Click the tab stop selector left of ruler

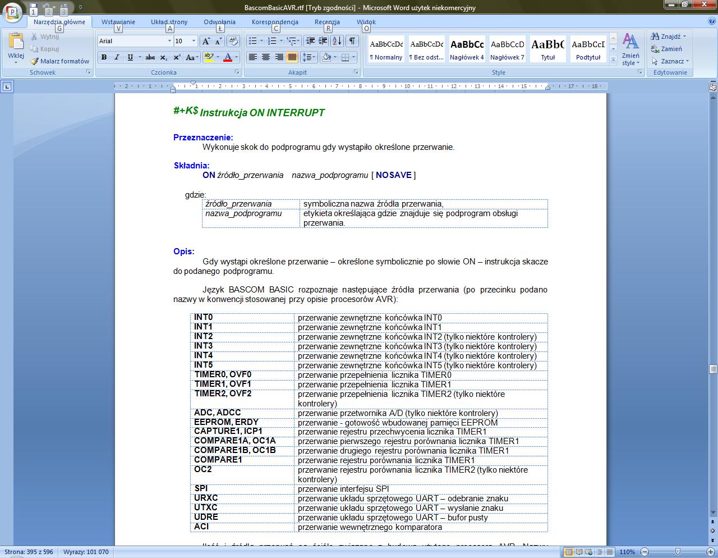[7, 86]
